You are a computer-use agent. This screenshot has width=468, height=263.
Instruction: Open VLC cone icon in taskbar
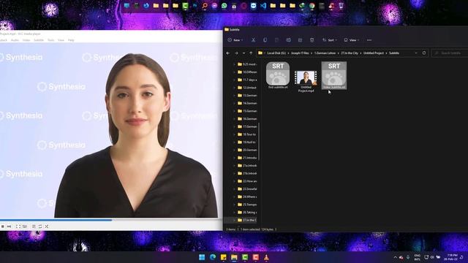tap(266, 257)
